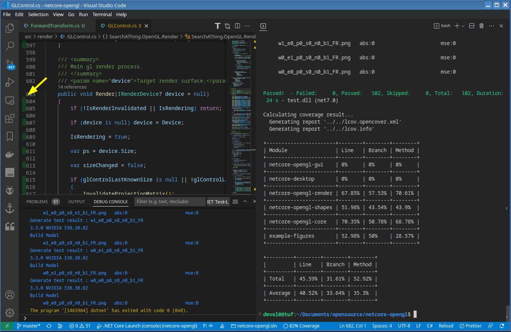The width and height of the screenshot is (511, 332).
Task: Expand the render breadcrumb segment
Action: pos(45,37)
